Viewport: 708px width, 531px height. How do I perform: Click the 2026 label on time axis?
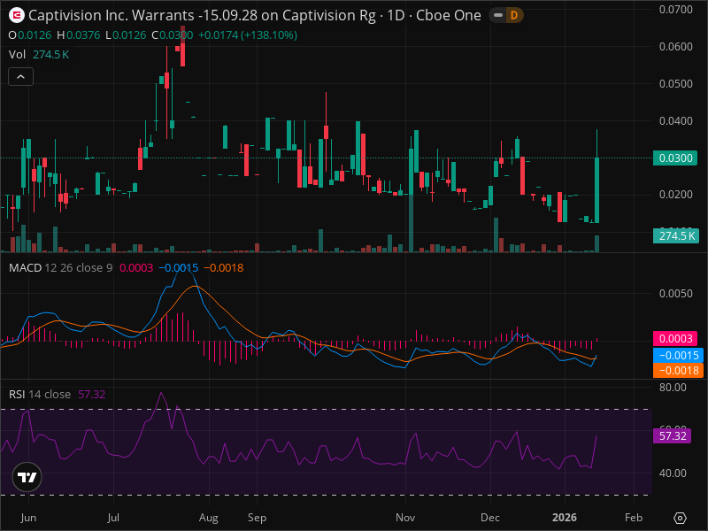pyautogui.click(x=565, y=518)
